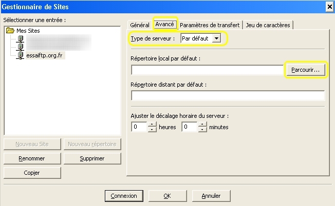
Task: Click the second blurred site server icon
Action: point(21,47)
